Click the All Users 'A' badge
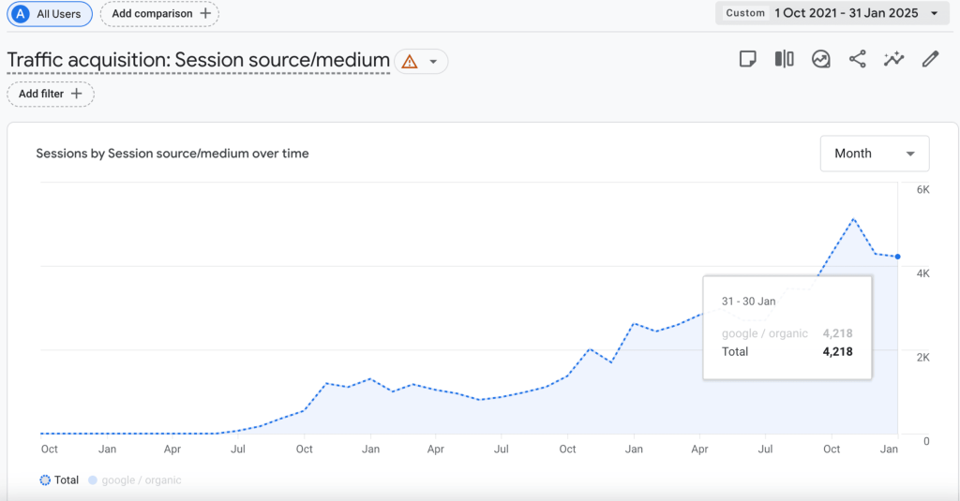Image resolution: width=960 pixels, height=501 pixels. tap(21, 13)
